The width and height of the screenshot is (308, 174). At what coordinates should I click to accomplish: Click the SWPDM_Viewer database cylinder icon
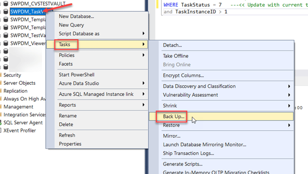pyautogui.click(x=6, y=43)
